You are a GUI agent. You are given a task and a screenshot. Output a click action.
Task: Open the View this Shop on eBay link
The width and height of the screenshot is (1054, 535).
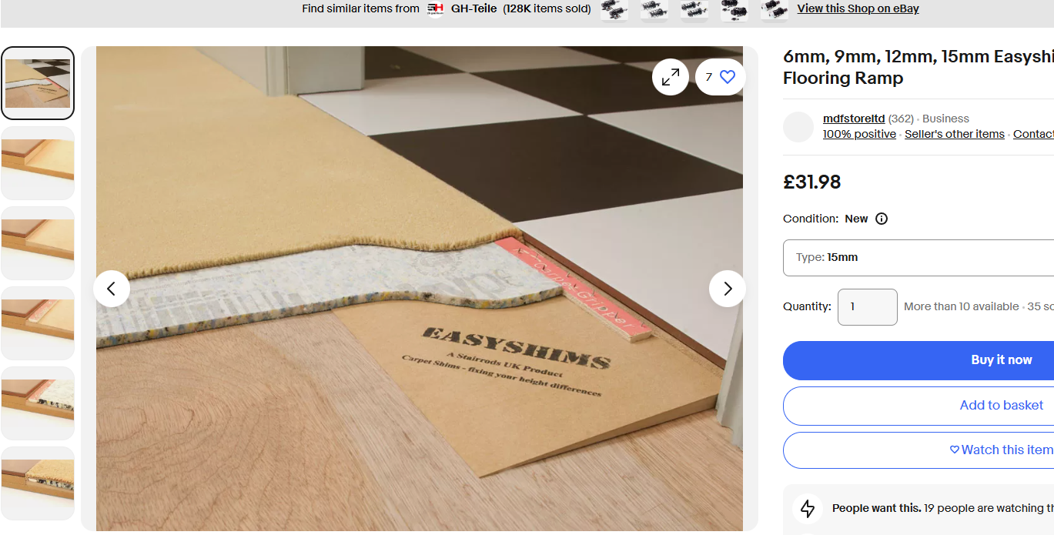tap(858, 9)
